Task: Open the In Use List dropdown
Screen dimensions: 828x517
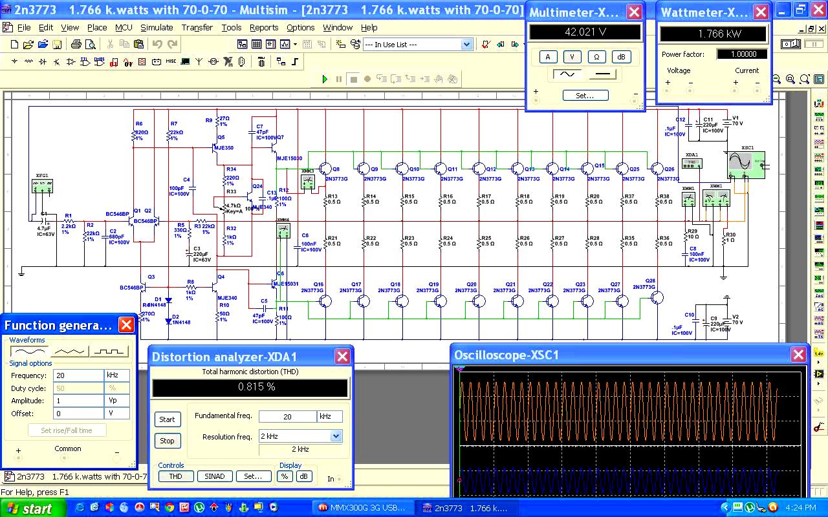Action: 466,45
